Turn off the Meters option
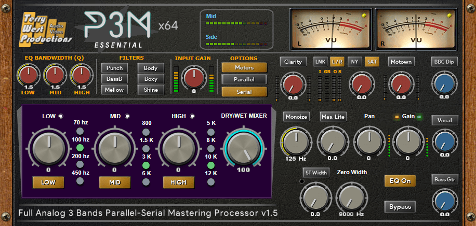Viewport: 476px width, 226px height. coord(244,67)
